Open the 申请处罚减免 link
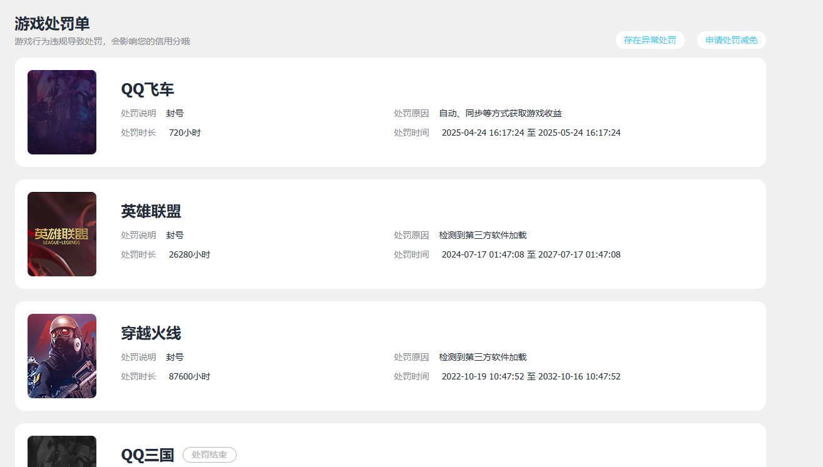 click(x=732, y=40)
